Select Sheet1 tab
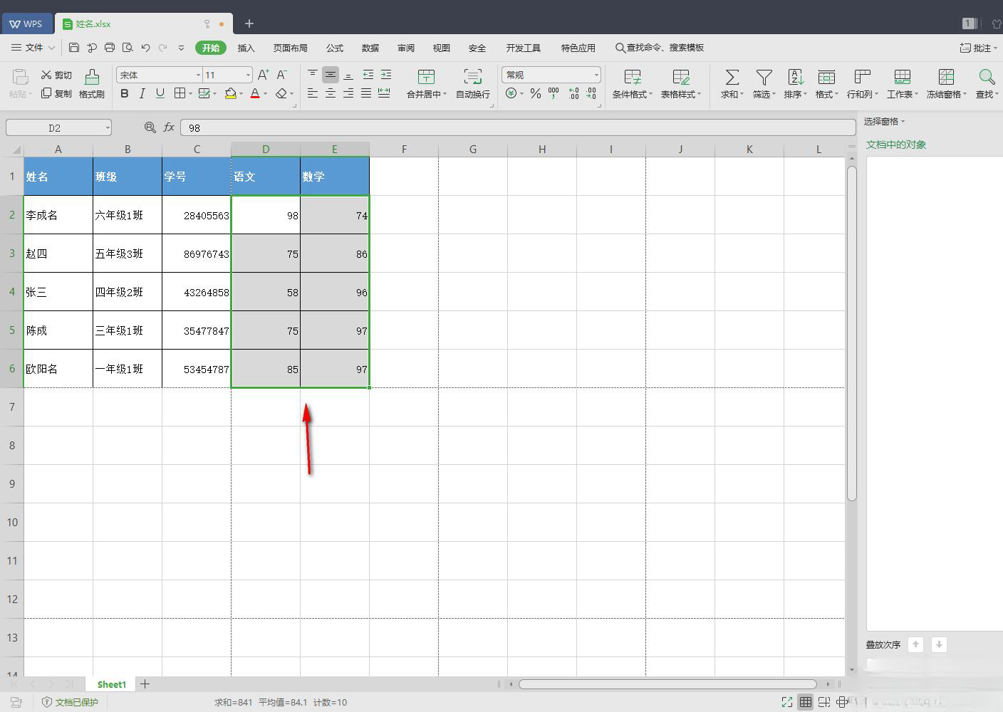 click(x=111, y=684)
